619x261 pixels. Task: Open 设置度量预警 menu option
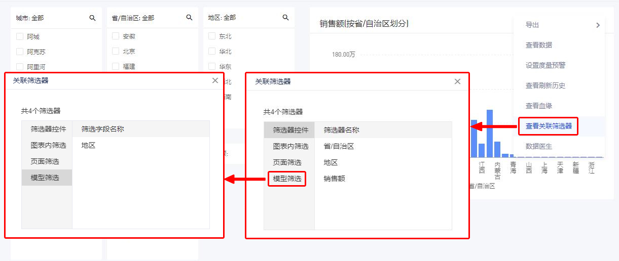click(545, 65)
